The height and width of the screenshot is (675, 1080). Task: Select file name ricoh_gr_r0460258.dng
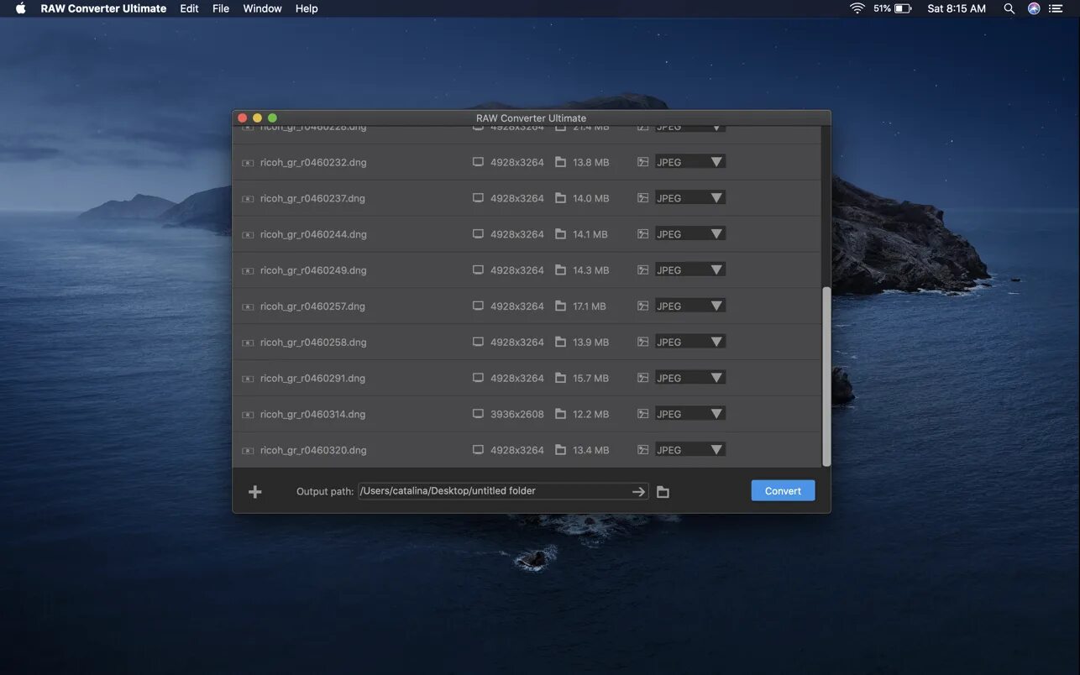pos(313,343)
